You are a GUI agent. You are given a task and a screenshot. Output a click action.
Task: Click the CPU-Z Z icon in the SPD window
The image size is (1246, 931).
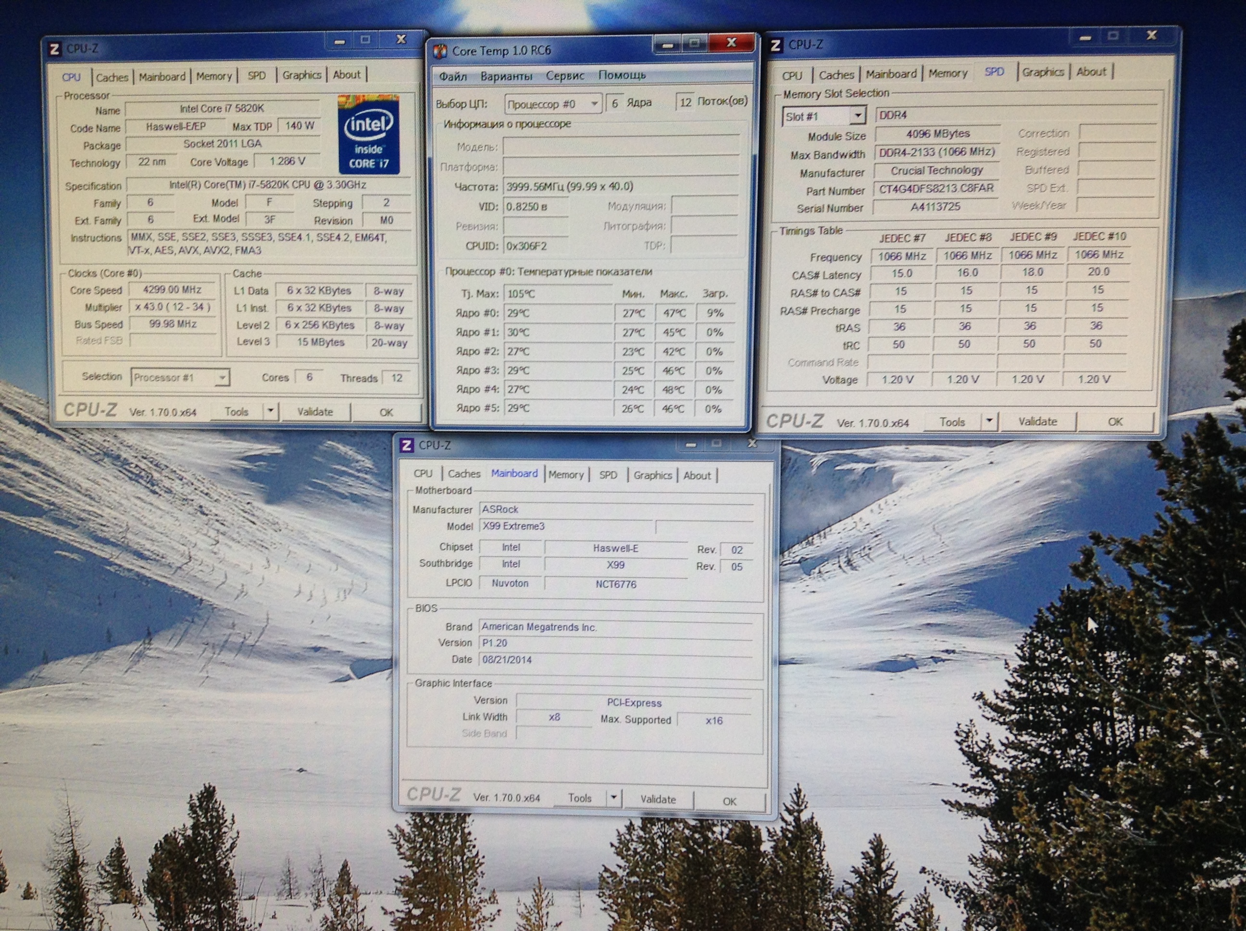pos(776,45)
